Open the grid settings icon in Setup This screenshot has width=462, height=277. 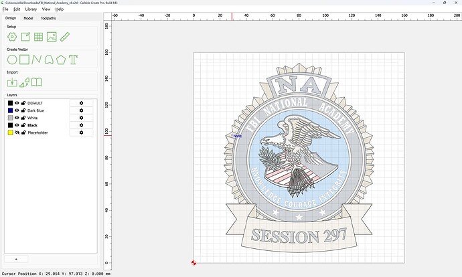pyautogui.click(x=38, y=37)
